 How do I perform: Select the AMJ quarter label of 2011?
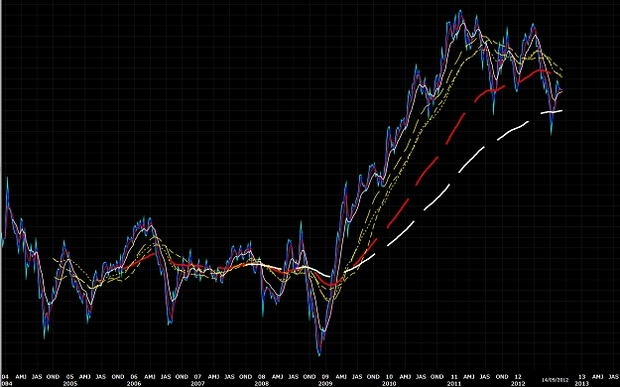(469, 377)
